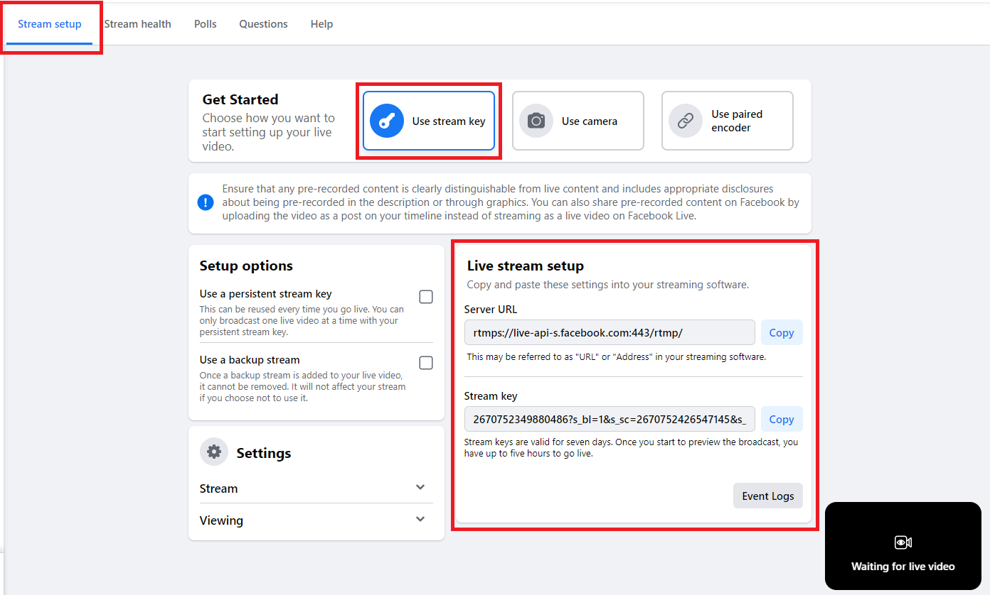This screenshot has height=595, width=990.
Task: Select the Stream setup tab
Action: (50, 24)
